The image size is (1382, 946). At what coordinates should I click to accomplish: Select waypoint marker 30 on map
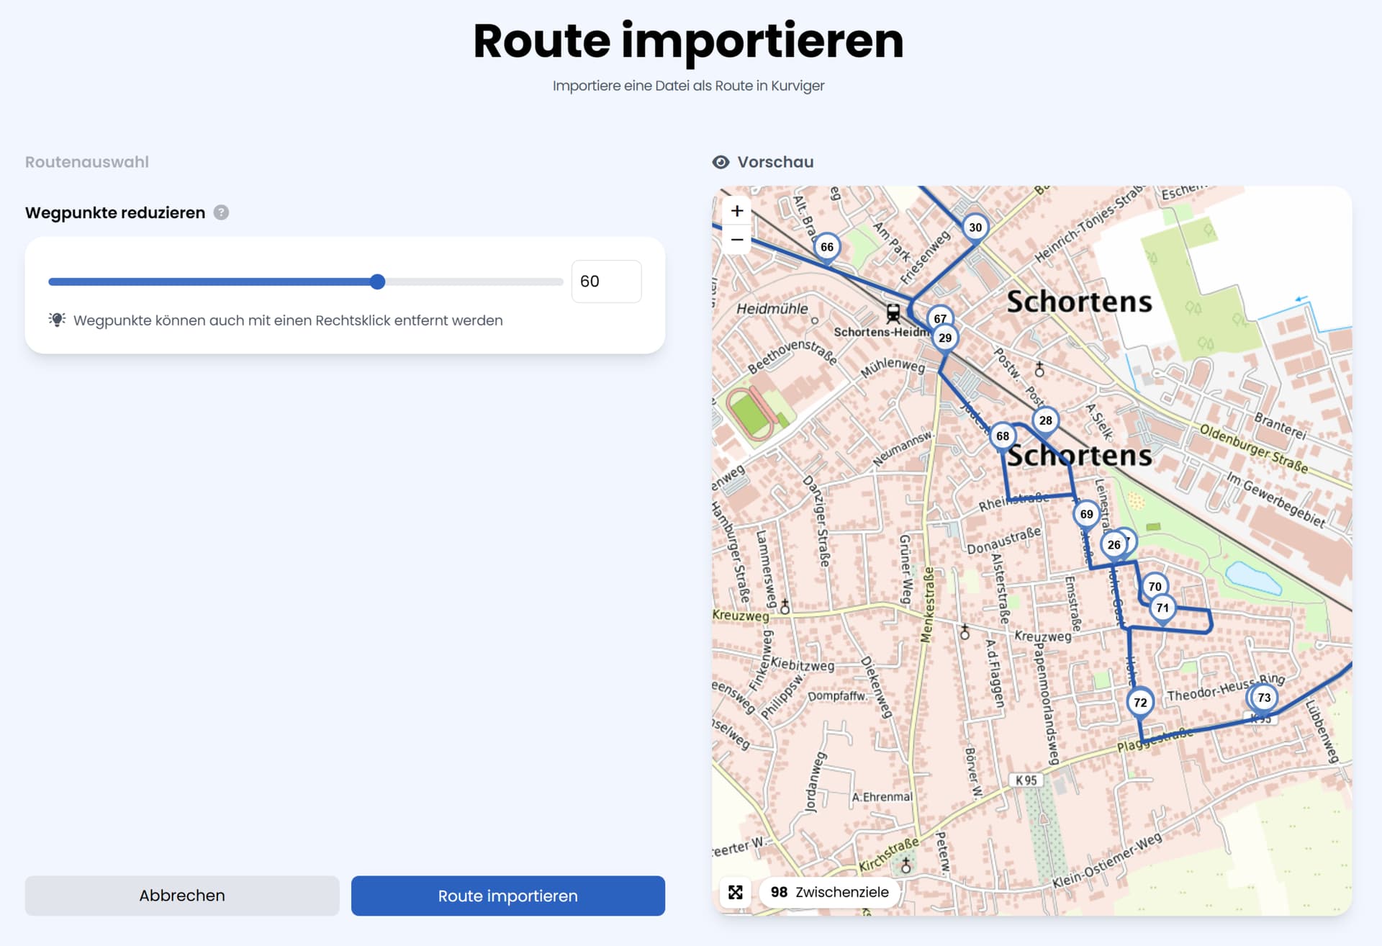click(975, 228)
